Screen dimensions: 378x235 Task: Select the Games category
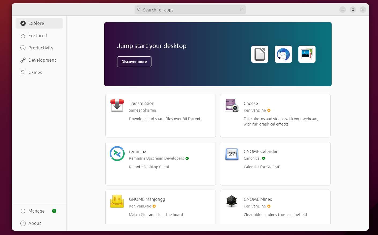(x=39, y=72)
